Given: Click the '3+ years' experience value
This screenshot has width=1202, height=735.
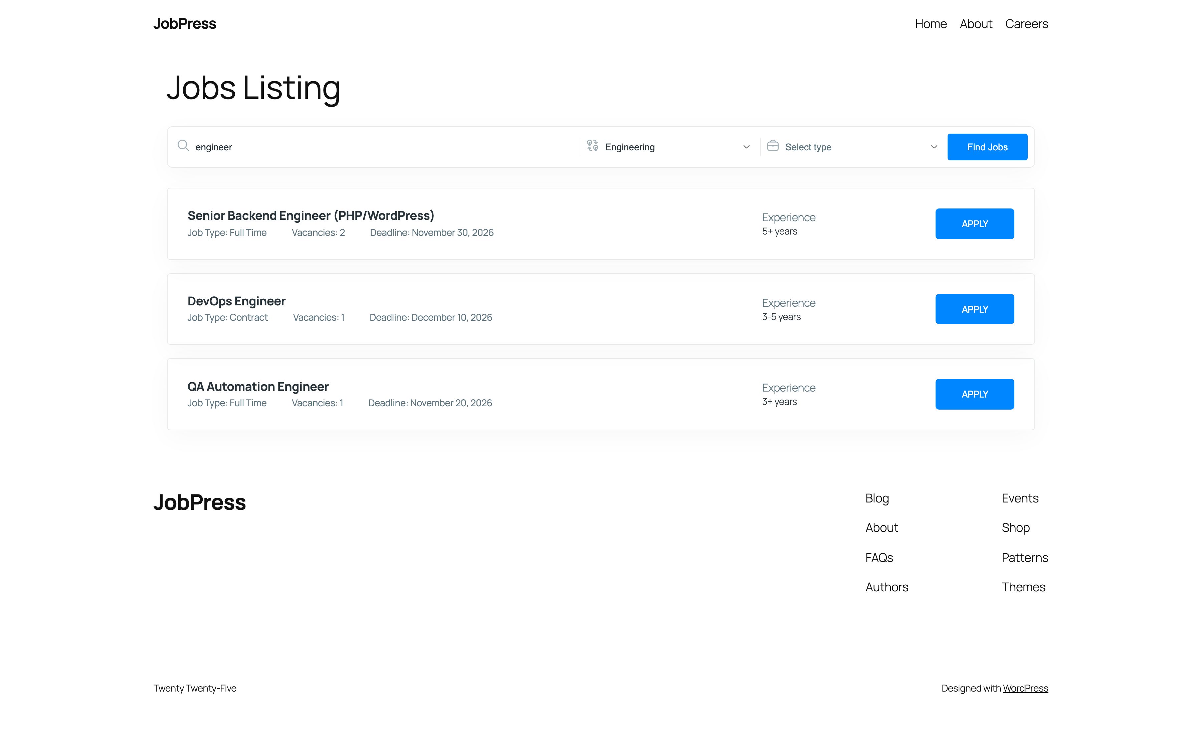Looking at the screenshot, I should pos(780,402).
